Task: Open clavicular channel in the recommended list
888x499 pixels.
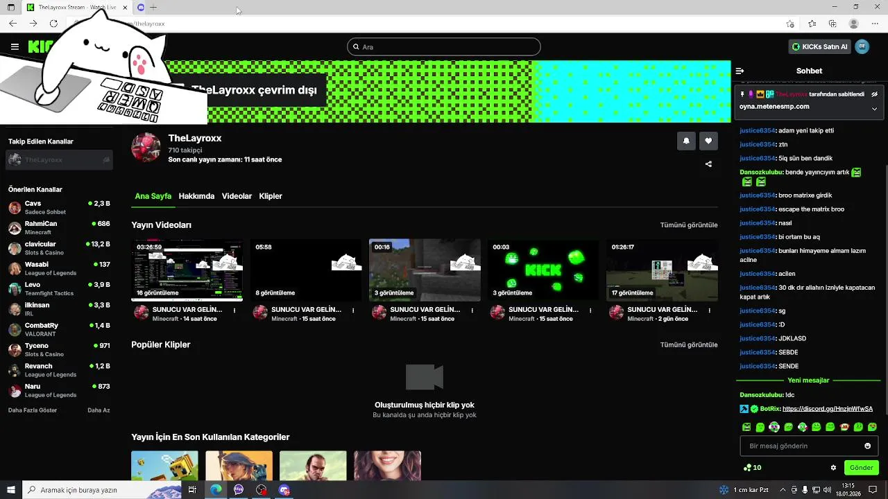Action: pyautogui.click(x=59, y=248)
